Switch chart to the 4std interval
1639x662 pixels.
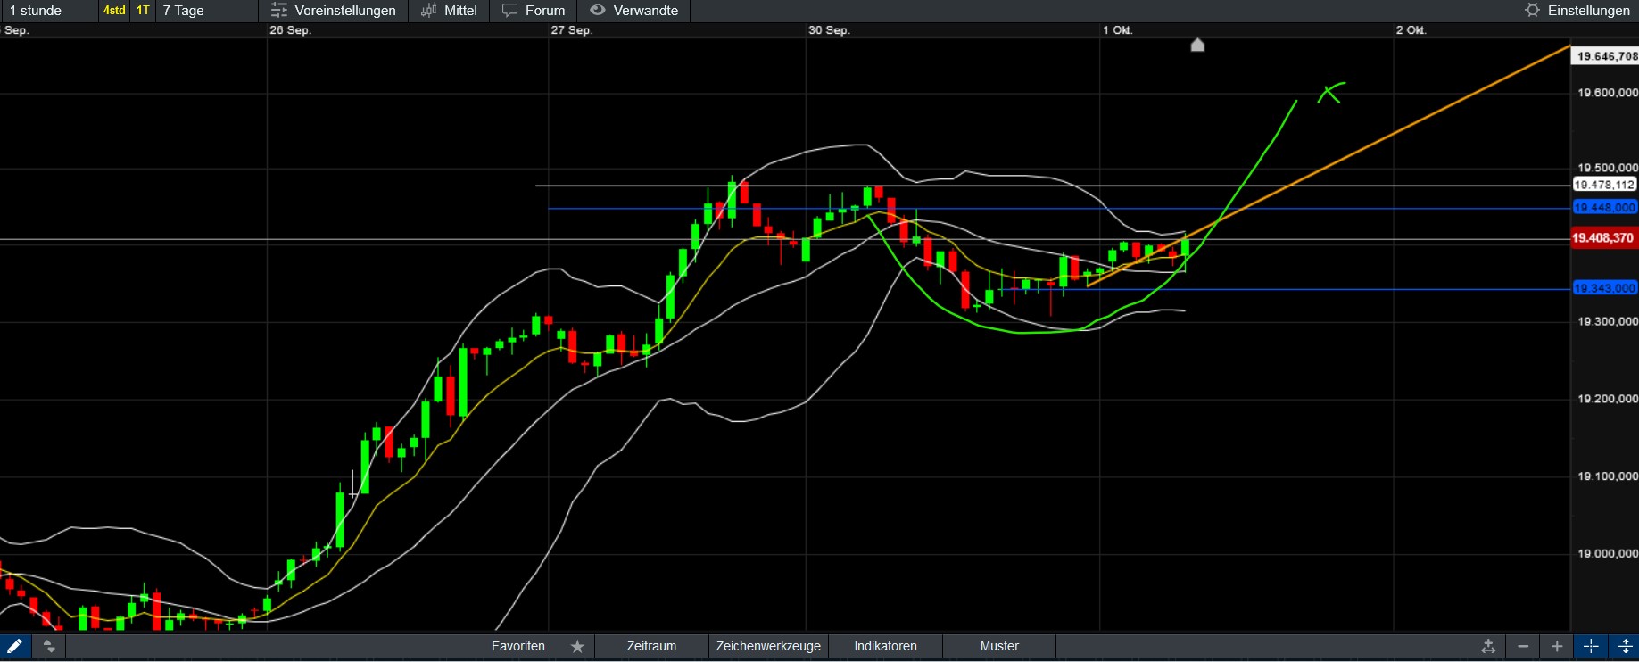click(114, 11)
